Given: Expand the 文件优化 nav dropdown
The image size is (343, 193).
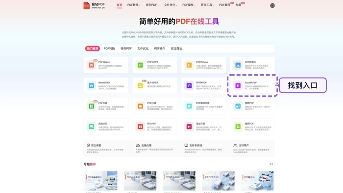Looking at the screenshot, I should coord(171,5).
